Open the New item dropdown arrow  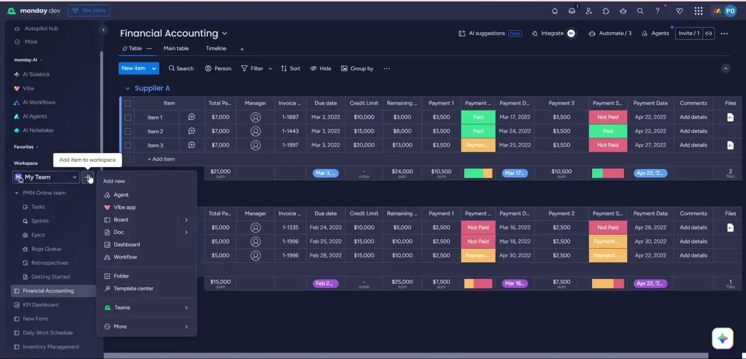(x=154, y=68)
